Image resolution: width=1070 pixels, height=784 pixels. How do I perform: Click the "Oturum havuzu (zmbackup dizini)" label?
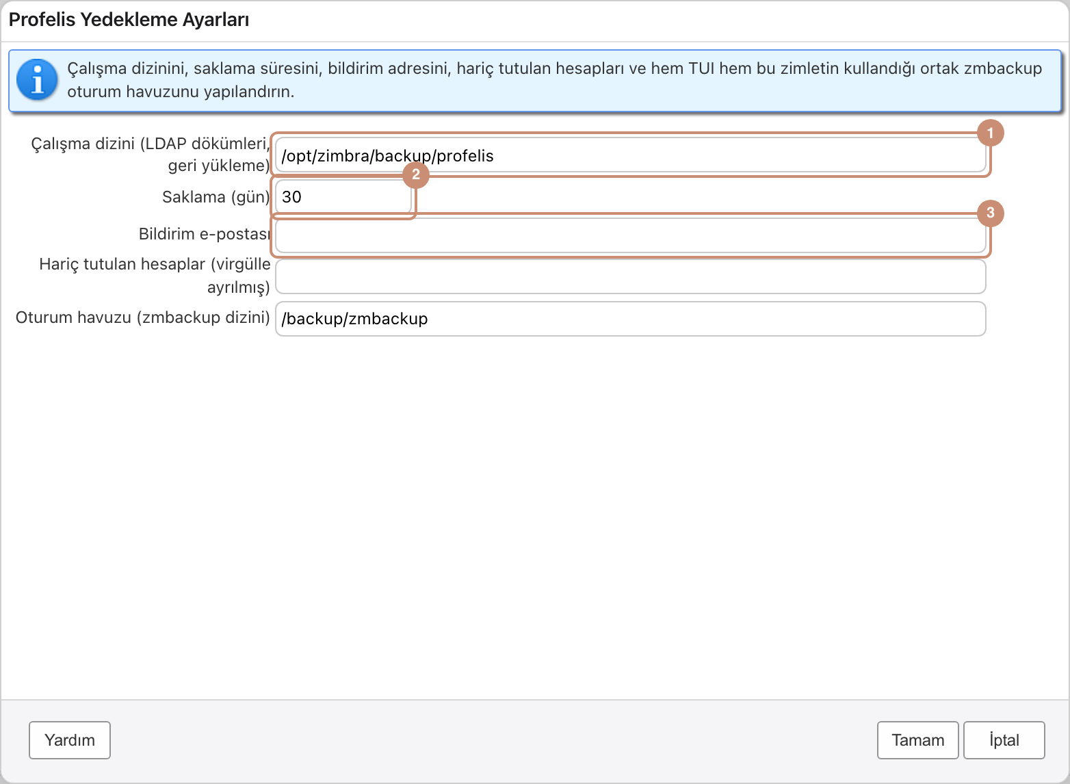pos(143,317)
